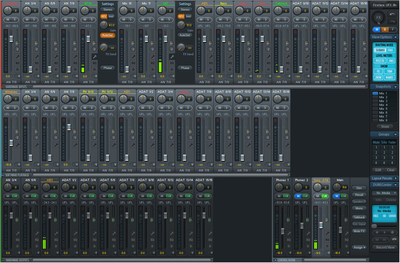This screenshot has width=400, height=263.
Task: Open the EQ panel on the U87 channel
Action: 172,63
